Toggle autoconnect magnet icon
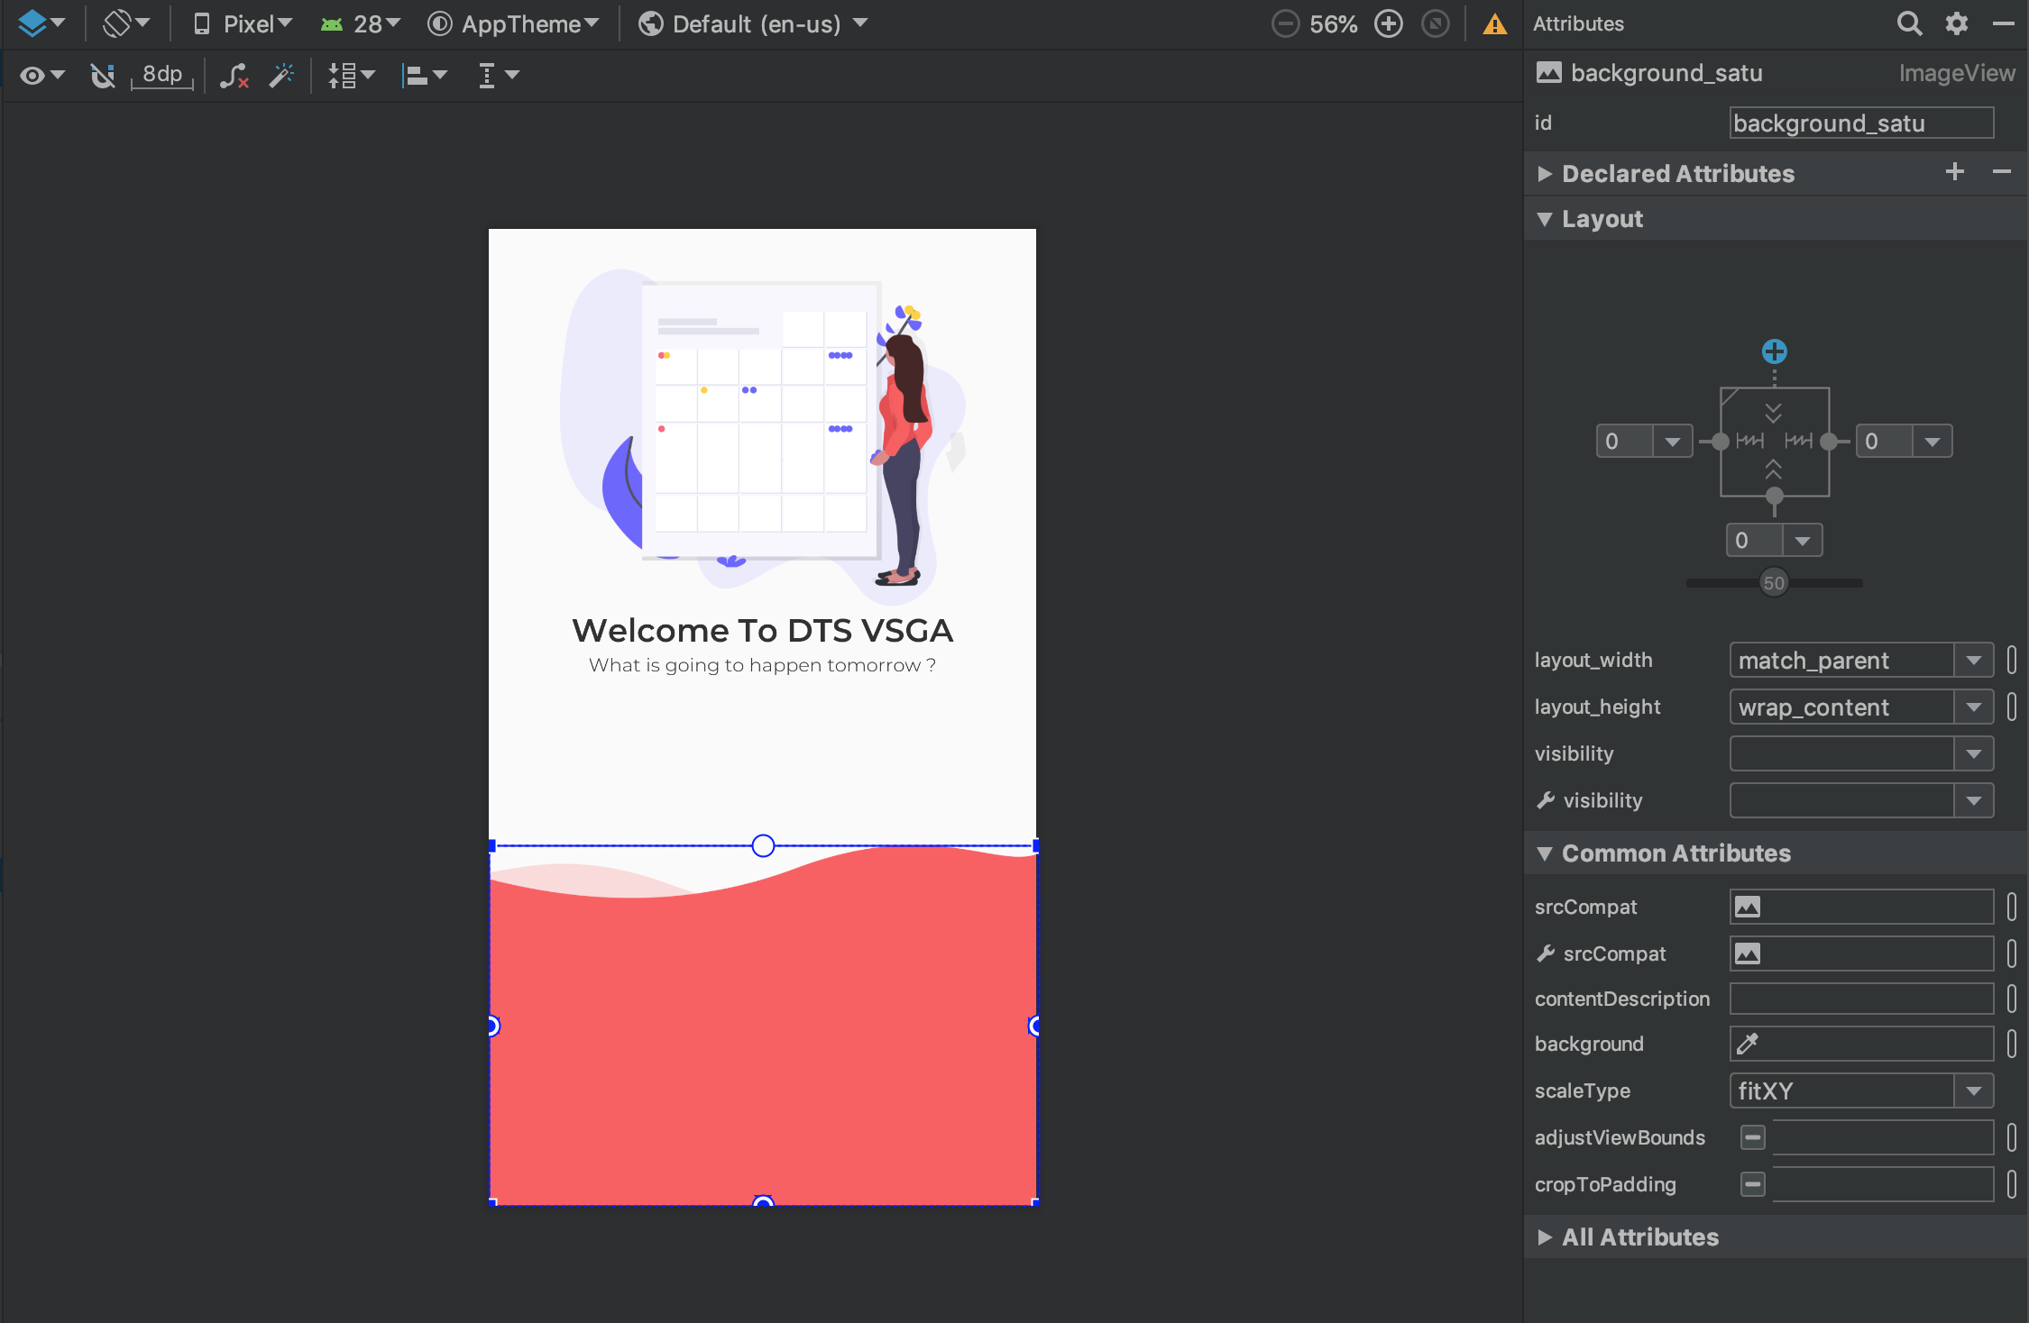 pos(103,76)
